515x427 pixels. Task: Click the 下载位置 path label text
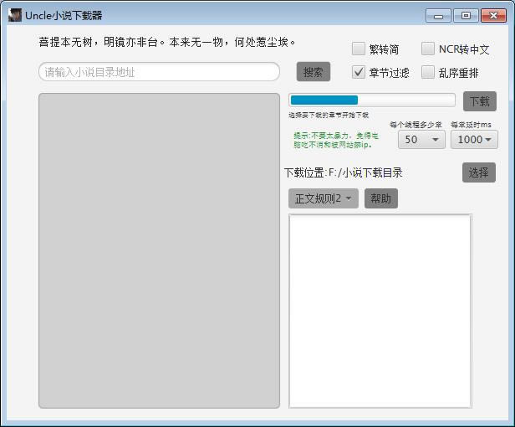344,173
